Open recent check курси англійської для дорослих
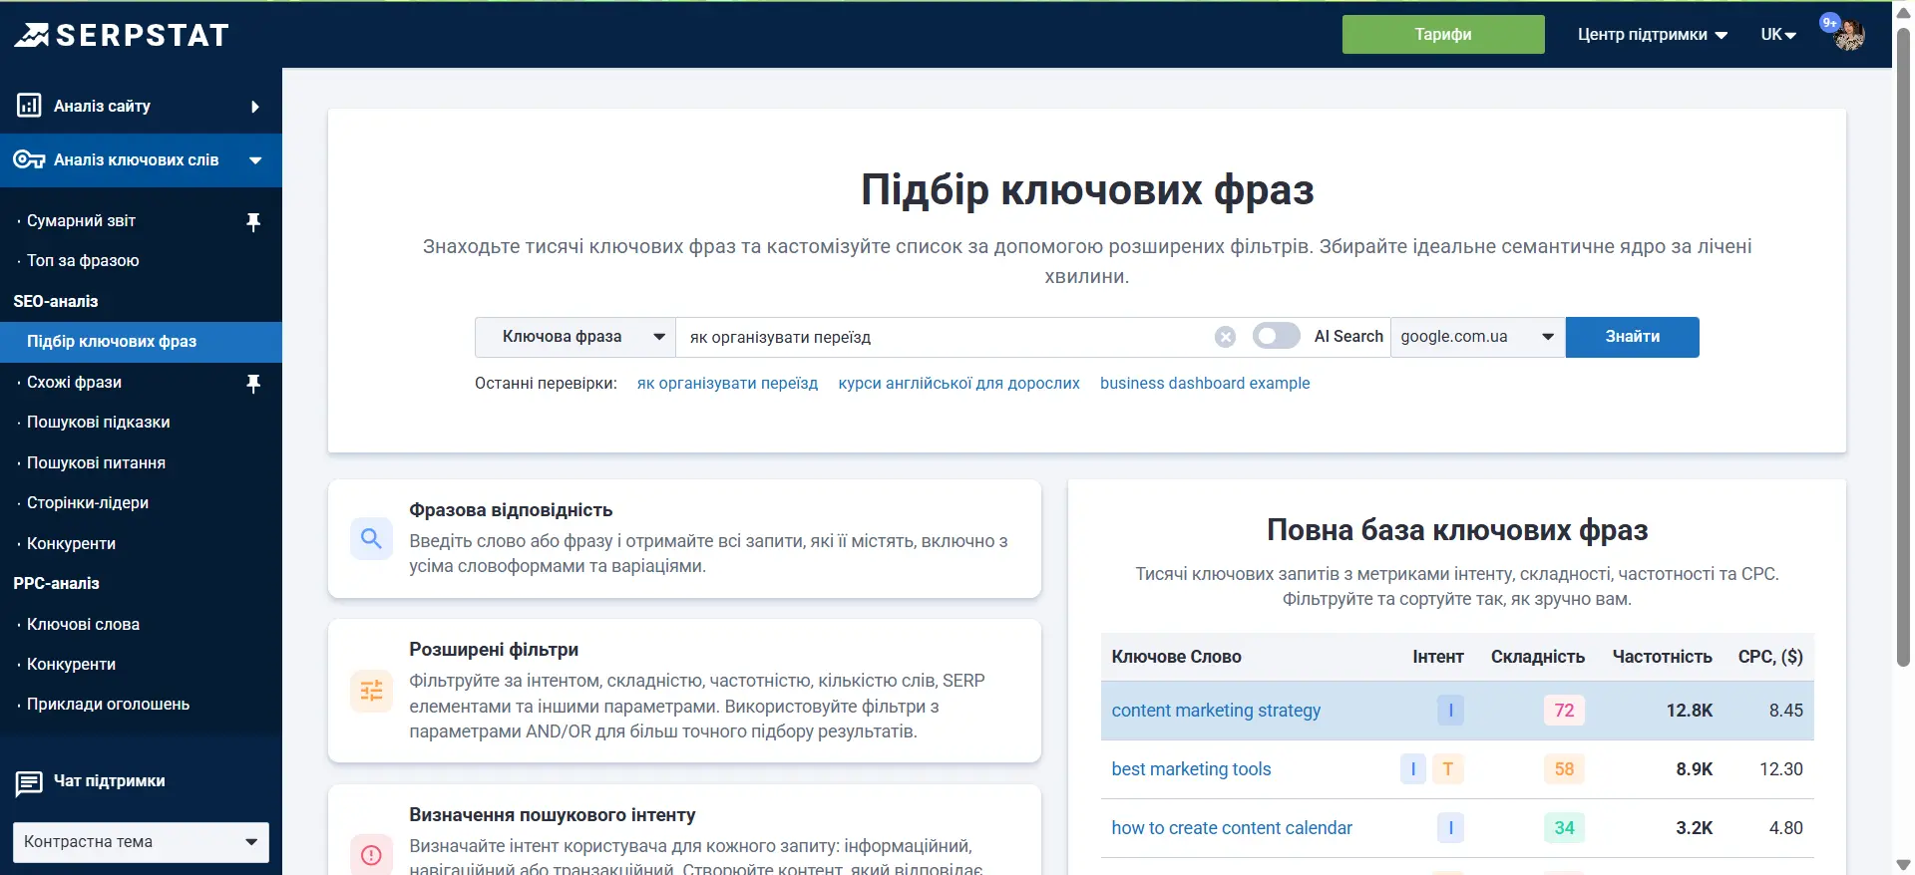 958,384
